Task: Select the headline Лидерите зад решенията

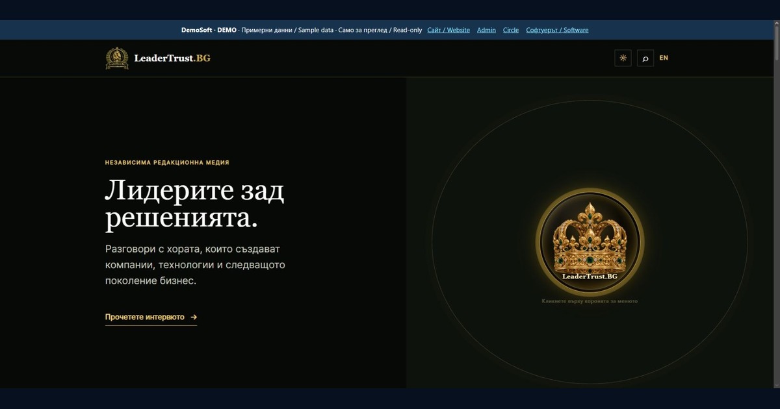Action: pos(195,204)
